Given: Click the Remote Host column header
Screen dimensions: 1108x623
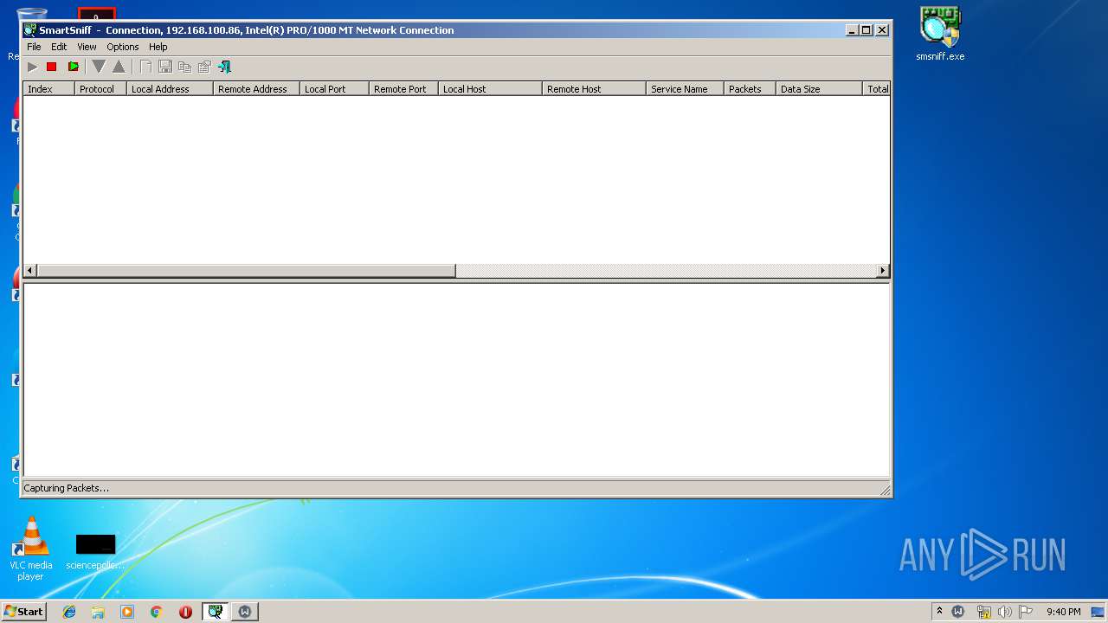Looking at the screenshot, I should [594, 89].
